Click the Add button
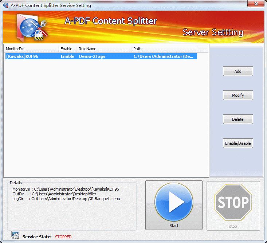 coord(238,71)
